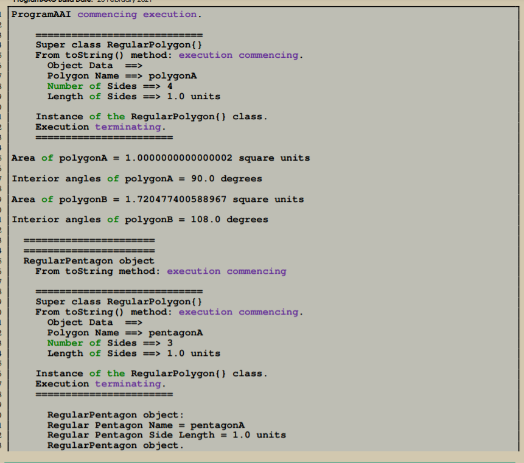Select the Number of Sides 3 line
This screenshot has width=524, height=463.
click(x=110, y=343)
